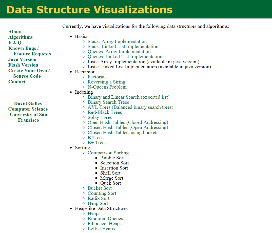Open the Heap Sort visualization
The width and height of the screenshot is (272, 233).
[x=98, y=203]
